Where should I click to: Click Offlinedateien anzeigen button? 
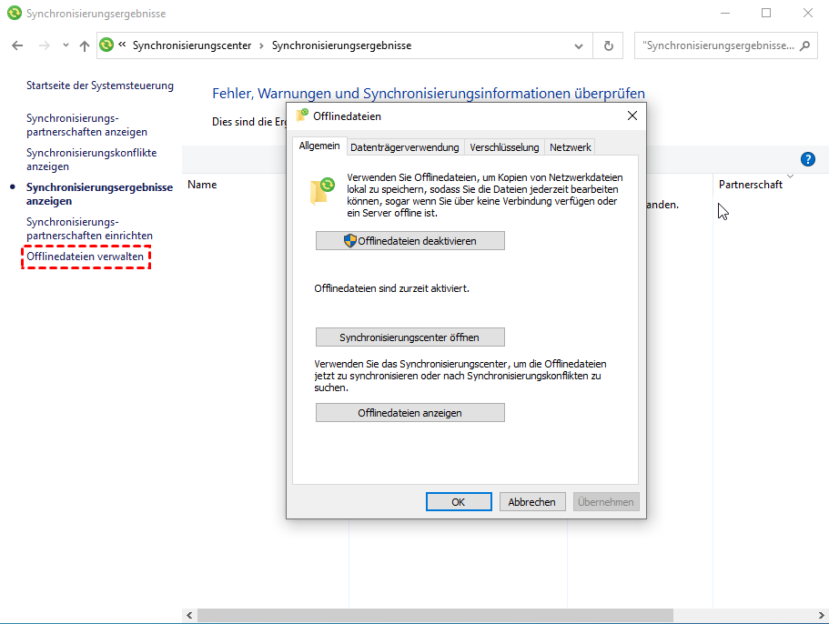click(410, 413)
